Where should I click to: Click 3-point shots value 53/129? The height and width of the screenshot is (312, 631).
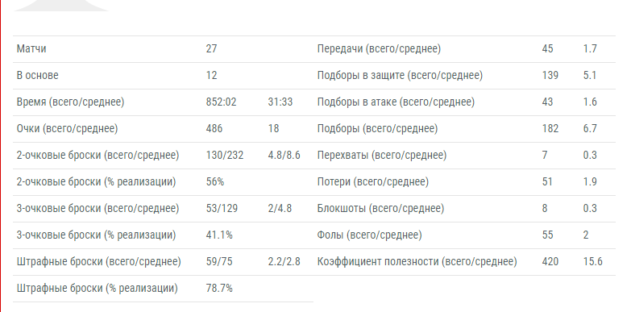[222, 208]
